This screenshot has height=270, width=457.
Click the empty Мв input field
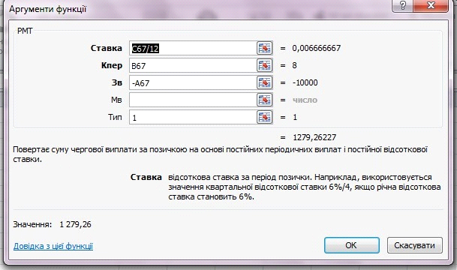(193, 100)
